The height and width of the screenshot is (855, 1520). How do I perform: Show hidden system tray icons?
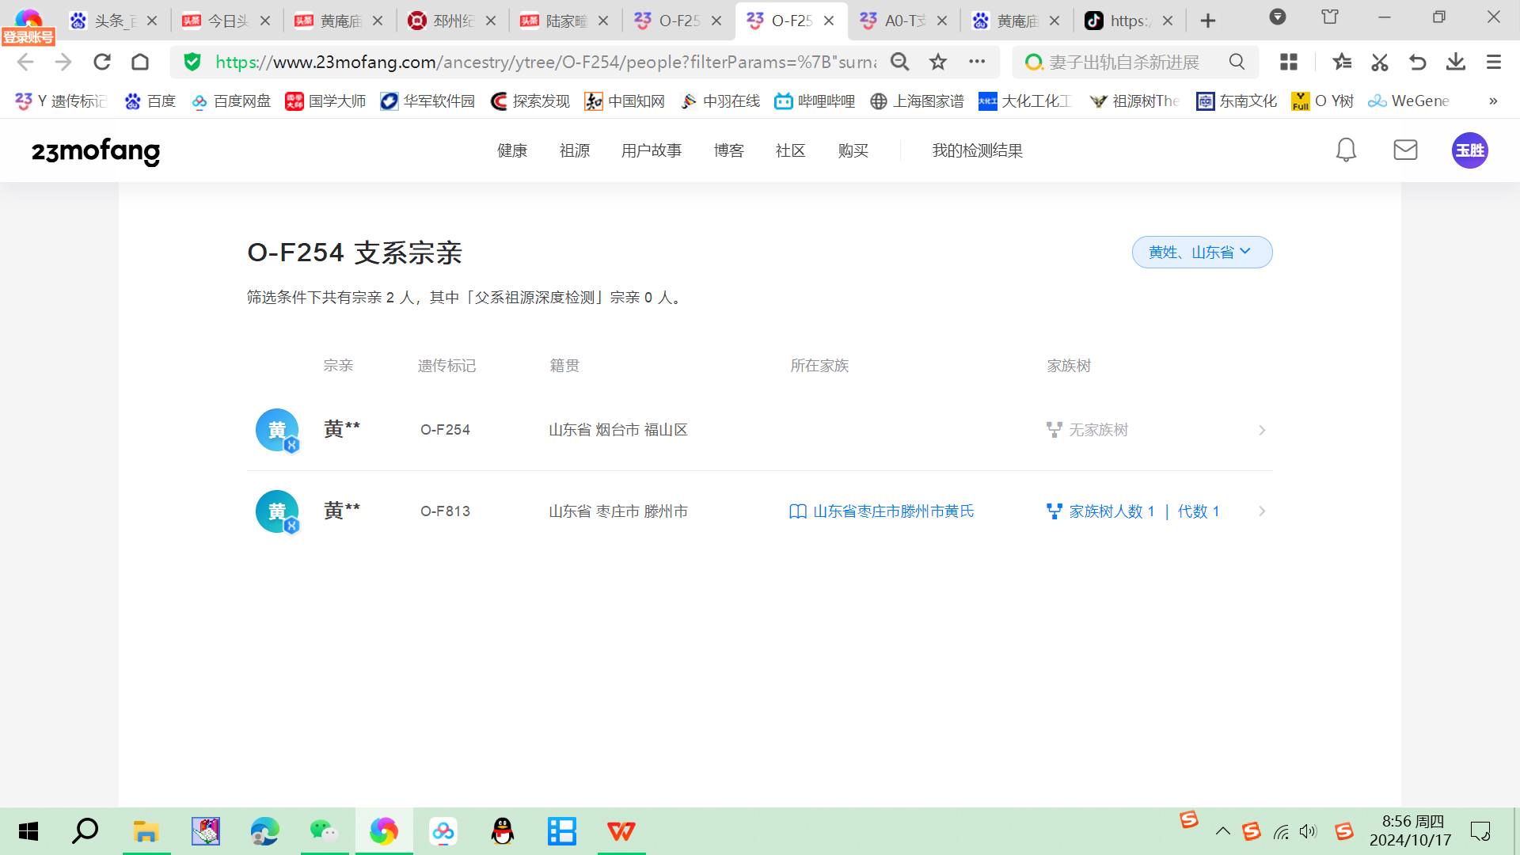pos(1223,831)
